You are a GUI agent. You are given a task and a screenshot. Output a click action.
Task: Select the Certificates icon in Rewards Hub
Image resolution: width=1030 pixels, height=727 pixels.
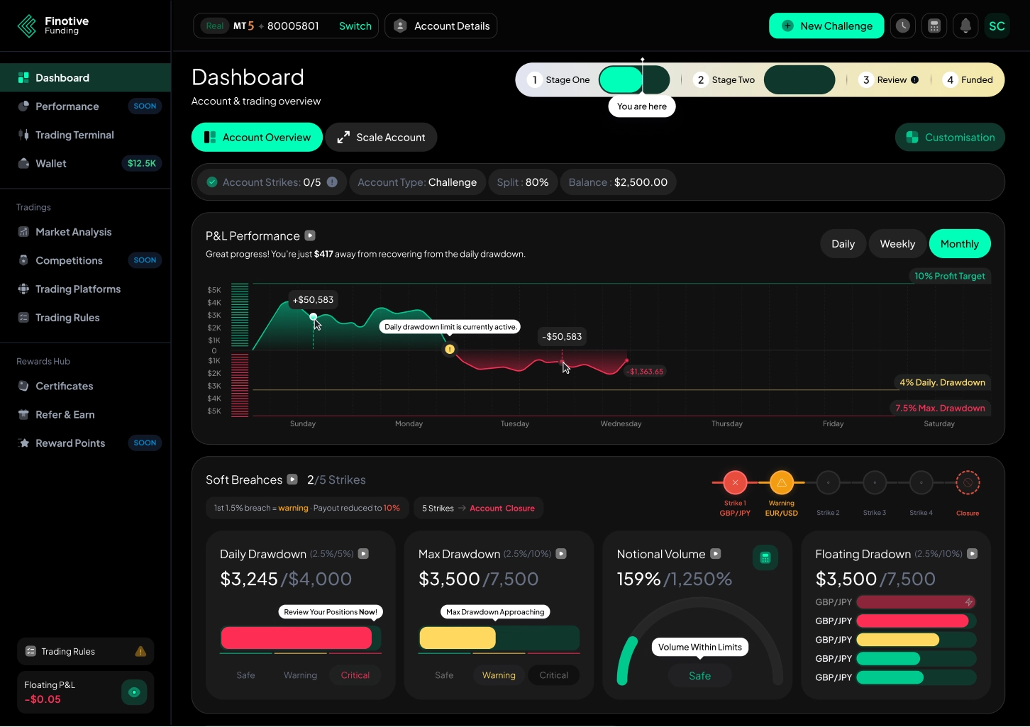click(22, 386)
